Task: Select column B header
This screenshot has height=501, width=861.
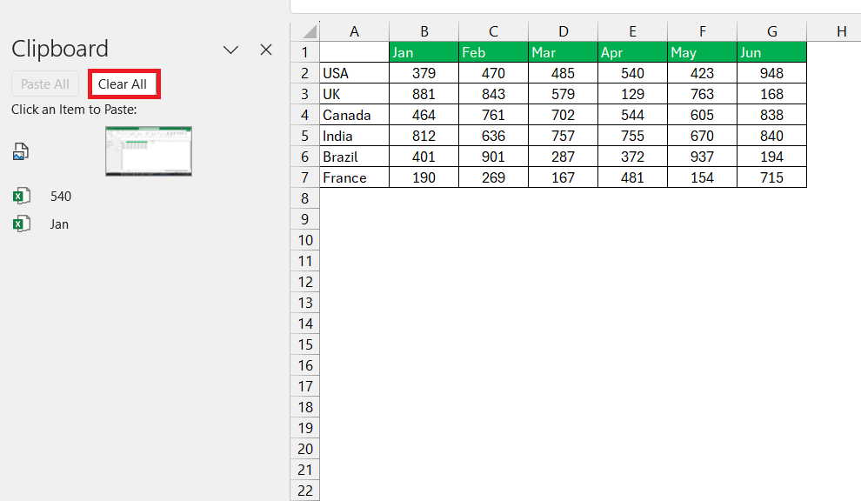Action: pos(424,31)
